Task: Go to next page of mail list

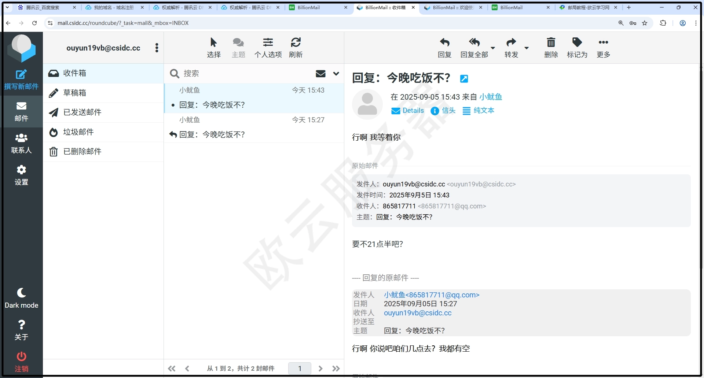Action: coord(320,368)
